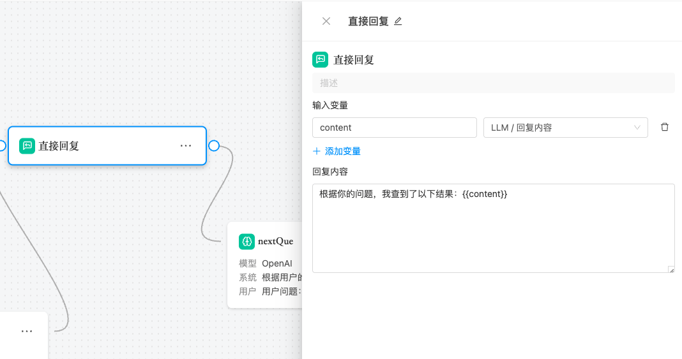Select the nextQue LLM node
This screenshot has height=359, width=682.
(265, 265)
